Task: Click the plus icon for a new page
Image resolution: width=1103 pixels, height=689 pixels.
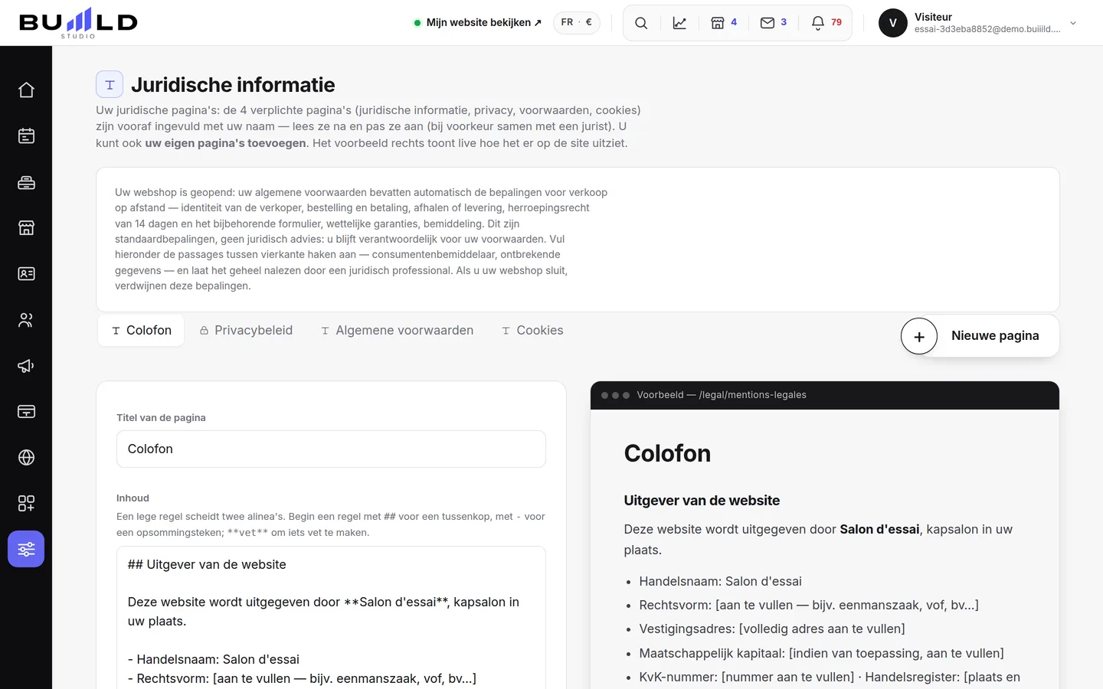Action: (919, 336)
